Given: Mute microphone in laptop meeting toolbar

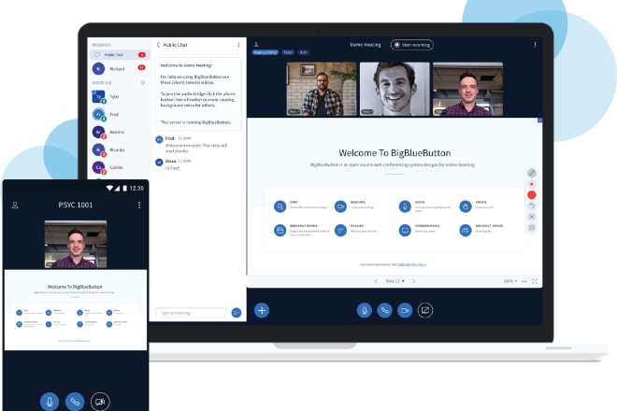Looking at the screenshot, I should 365,310.
